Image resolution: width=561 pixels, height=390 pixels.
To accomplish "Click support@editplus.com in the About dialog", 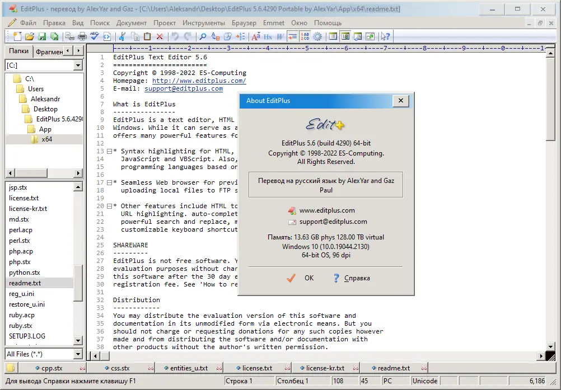I will pos(333,222).
